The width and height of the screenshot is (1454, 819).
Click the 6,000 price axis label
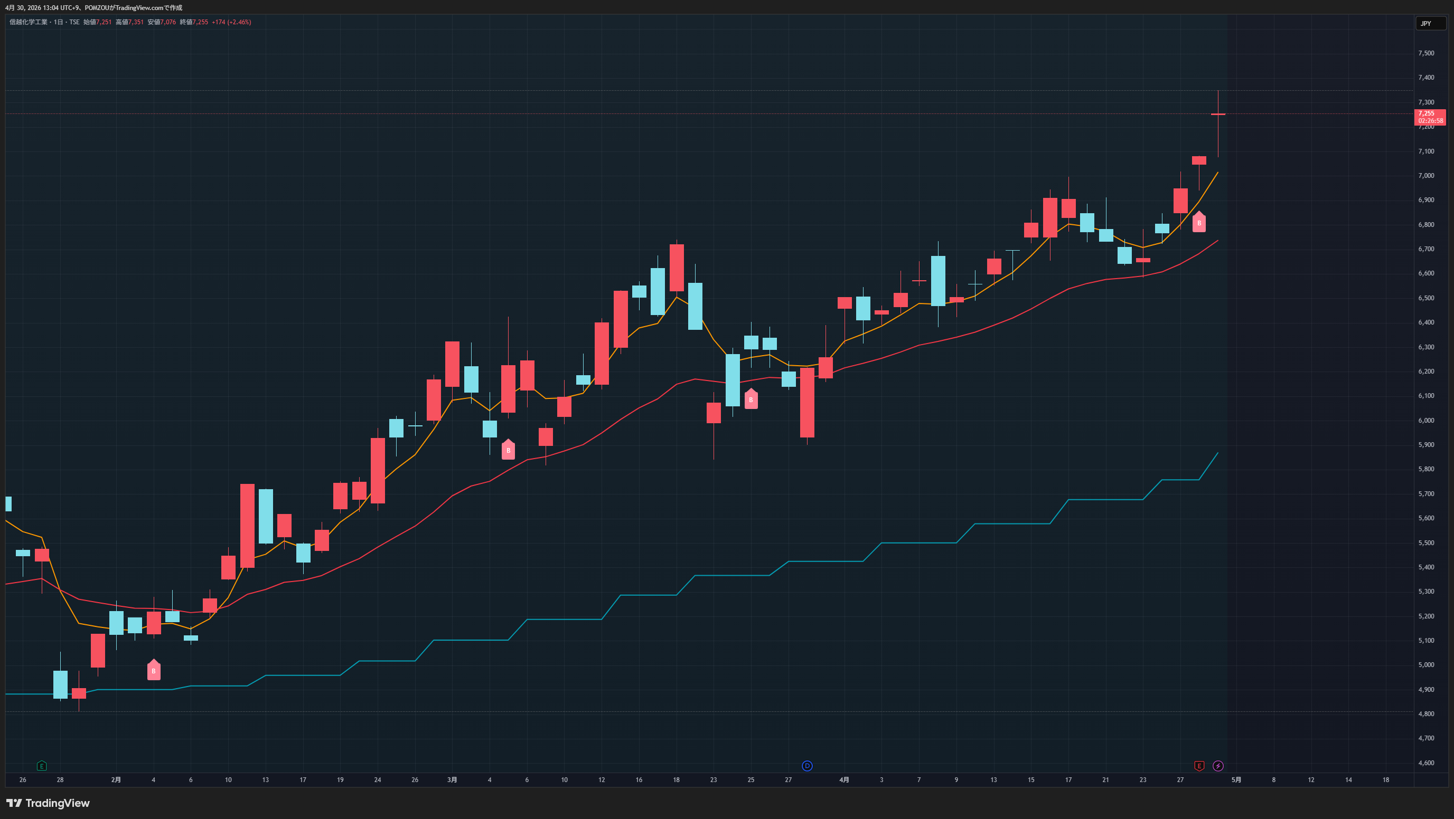[x=1426, y=420]
